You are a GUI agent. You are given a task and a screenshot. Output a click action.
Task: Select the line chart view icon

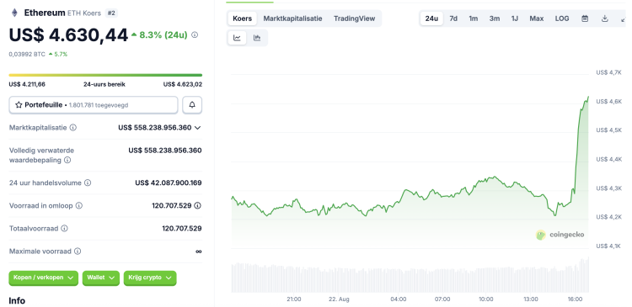tap(237, 38)
